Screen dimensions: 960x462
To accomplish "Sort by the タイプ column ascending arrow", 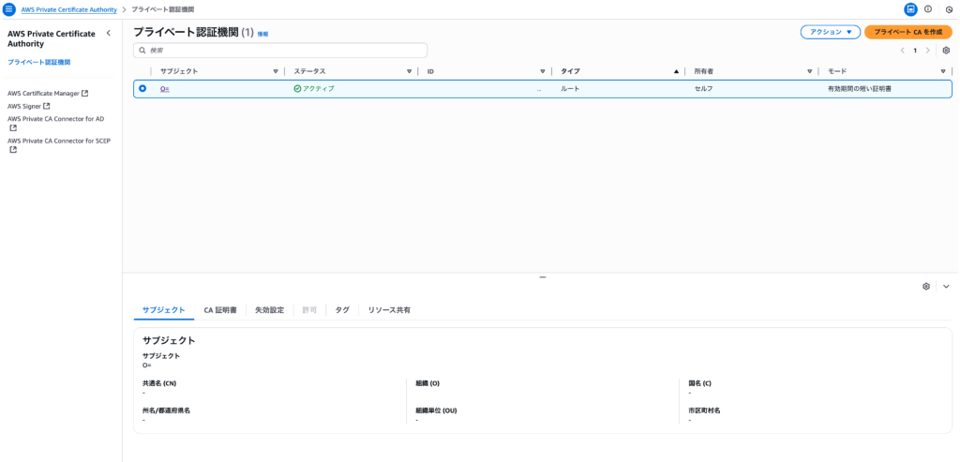I will point(676,71).
